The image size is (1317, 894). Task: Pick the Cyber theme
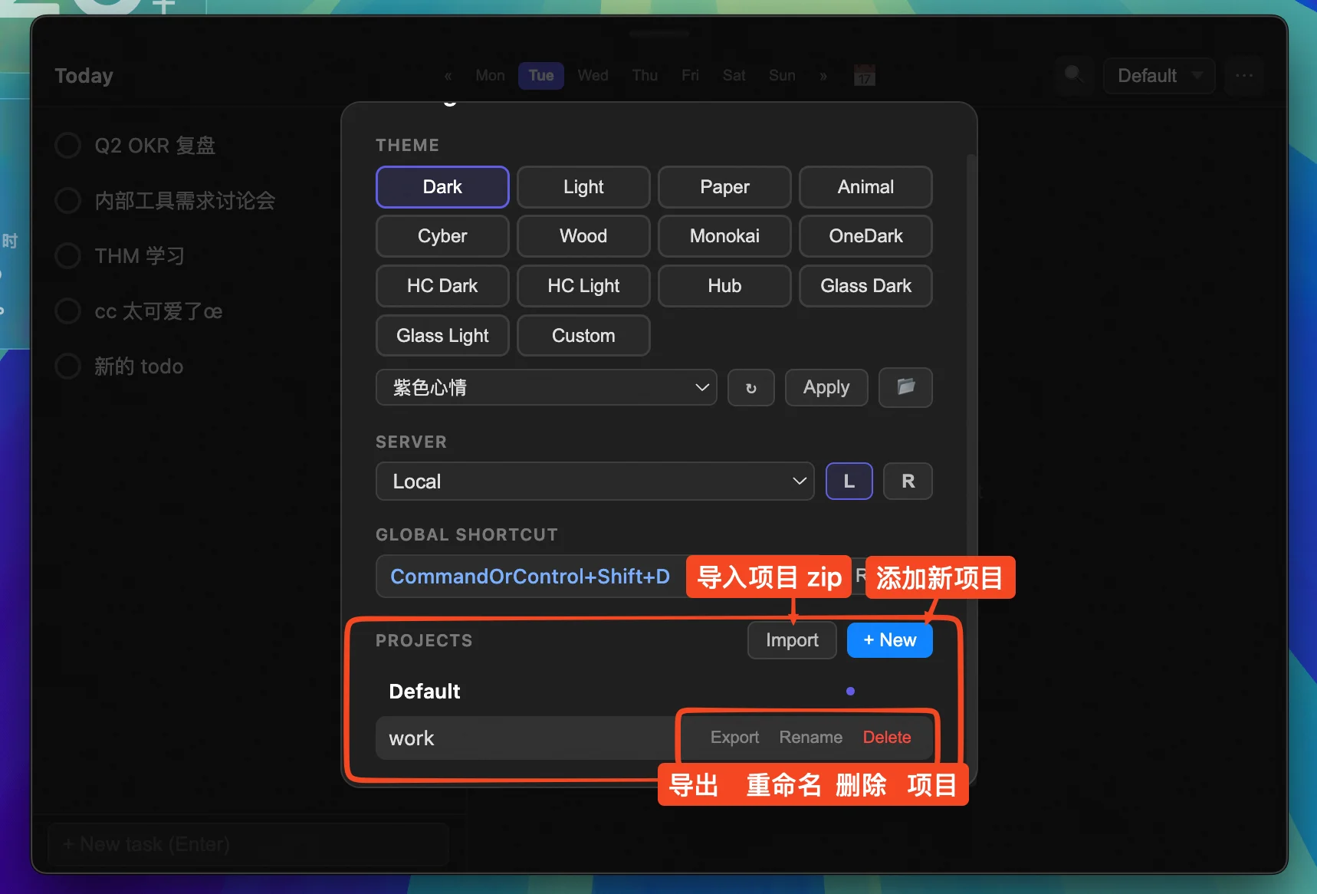[x=442, y=236]
